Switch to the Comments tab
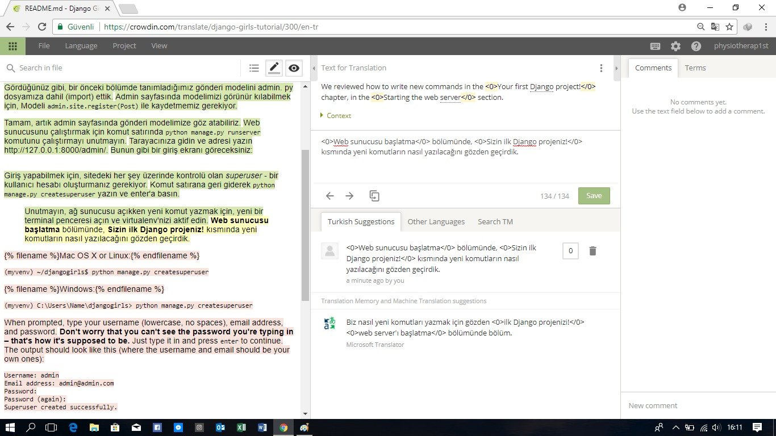 coord(653,68)
